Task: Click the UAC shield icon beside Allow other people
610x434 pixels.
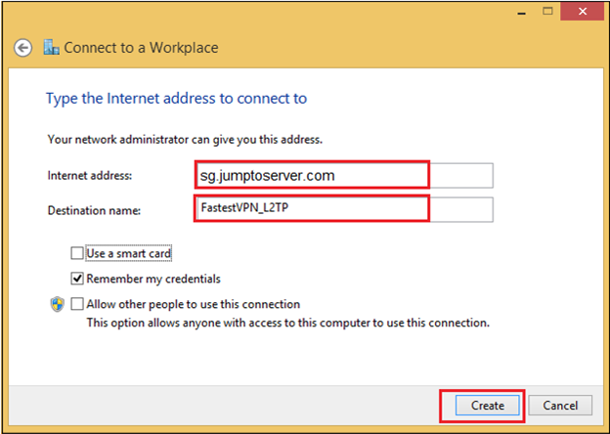Action: [57, 304]
